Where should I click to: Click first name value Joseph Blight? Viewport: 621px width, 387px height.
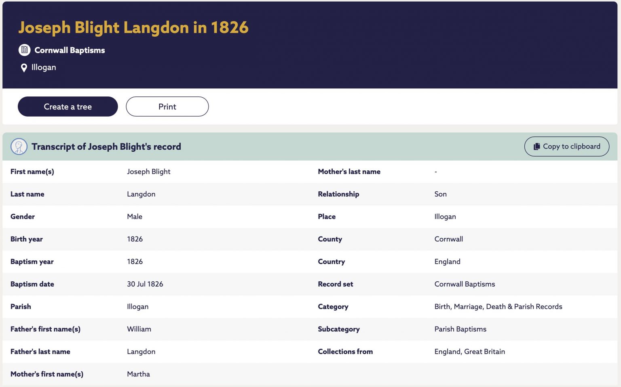tap(148, 172)
